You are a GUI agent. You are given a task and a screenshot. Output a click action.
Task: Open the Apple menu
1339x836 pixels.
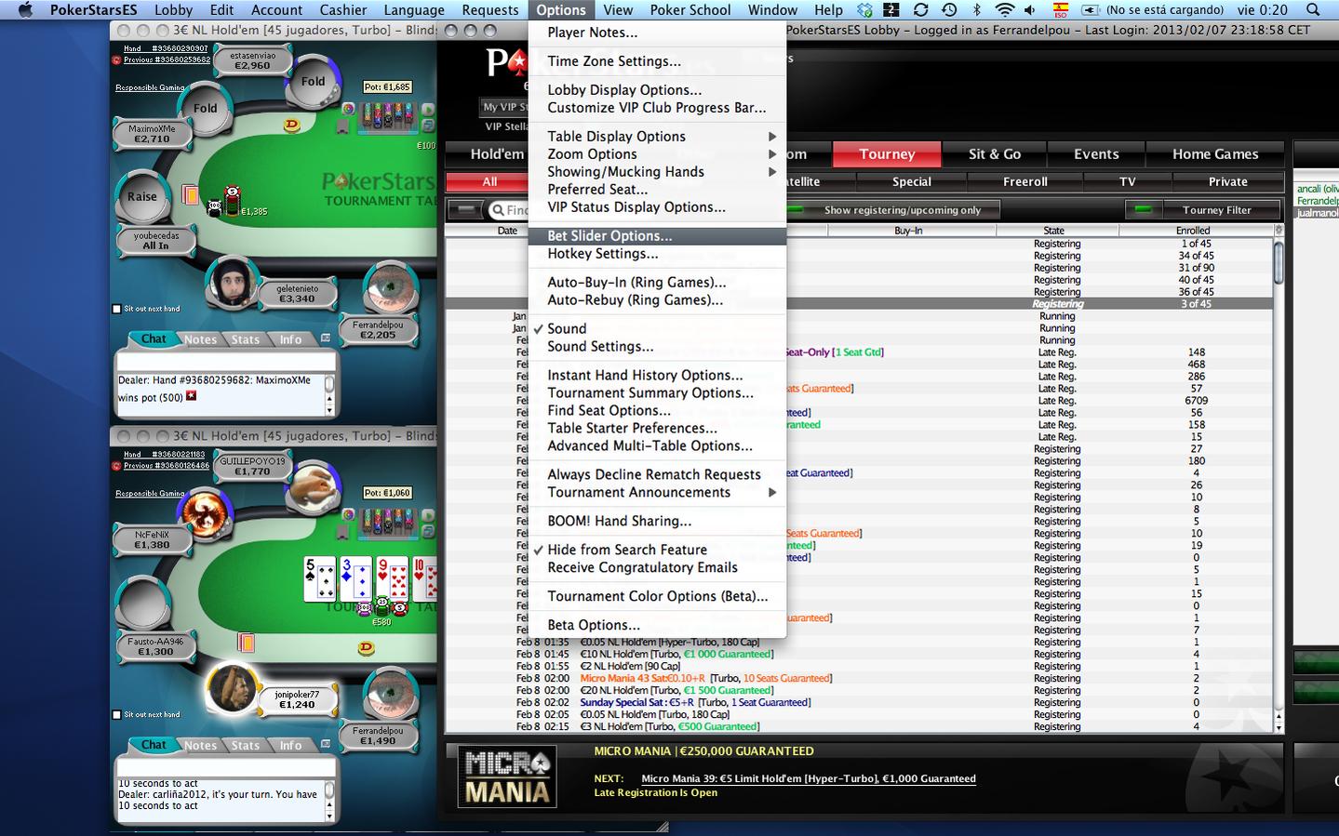click(25, 10)
